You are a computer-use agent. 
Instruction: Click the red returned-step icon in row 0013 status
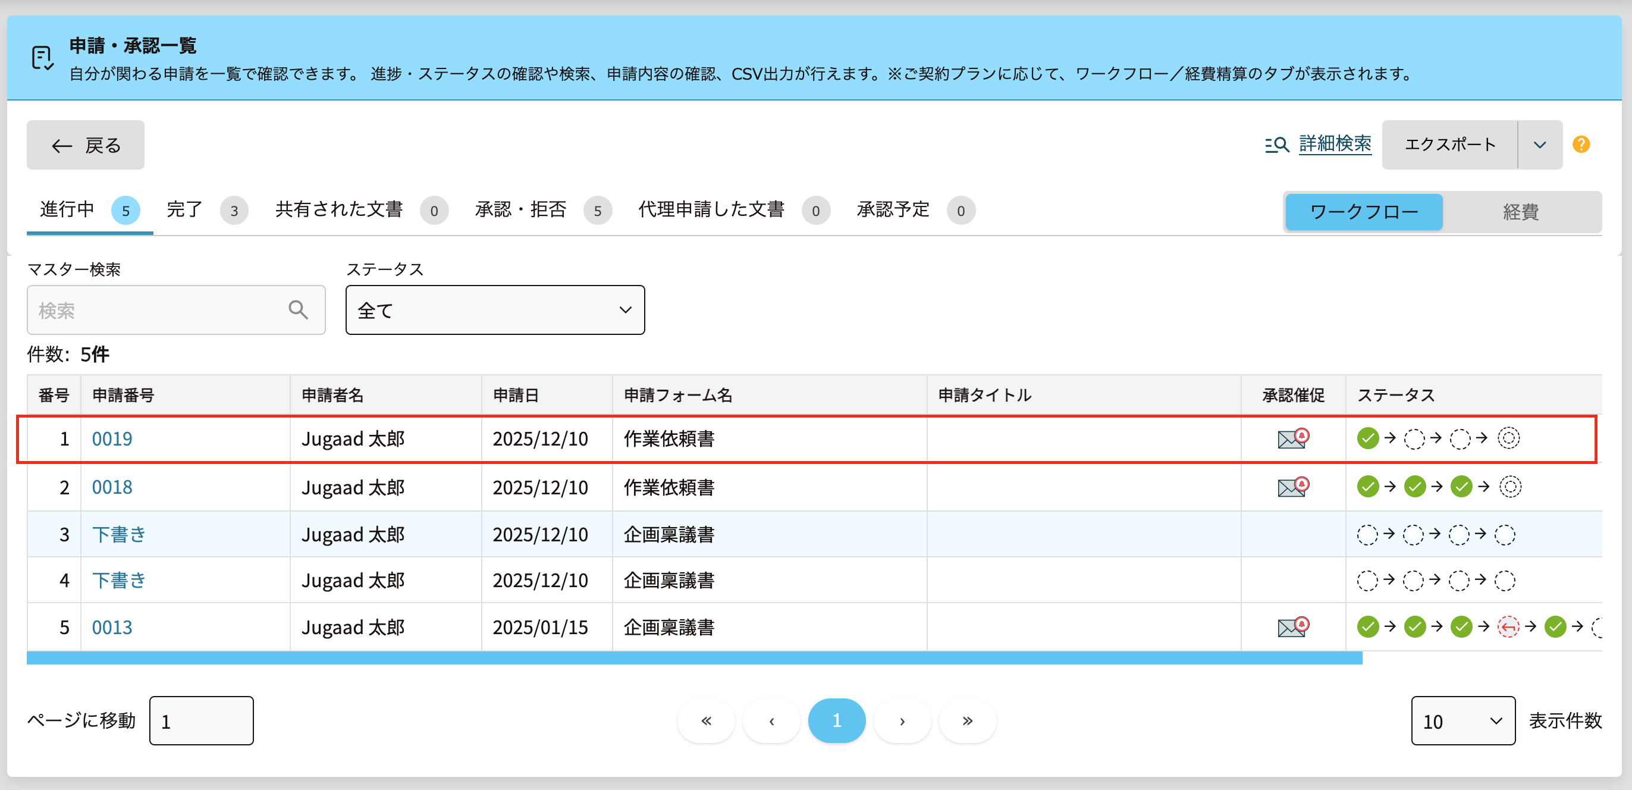[x=1508, y=627]
